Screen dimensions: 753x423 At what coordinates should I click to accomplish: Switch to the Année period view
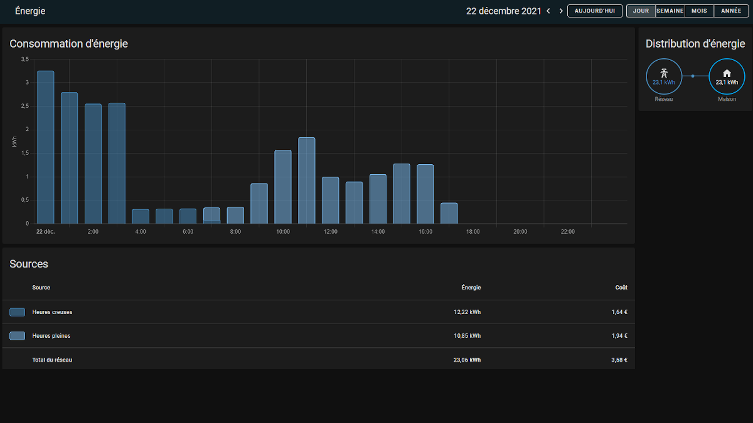(731, 11)
